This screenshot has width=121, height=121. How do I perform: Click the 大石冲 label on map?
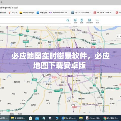[37, 94]
